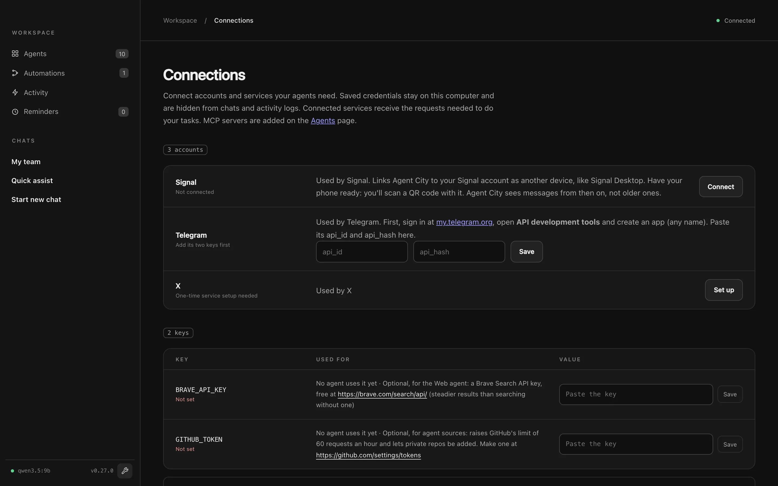This screenshot has width=778, height=486.
Task: Start new chat from sidebar
Action: click(x=36, y=200)
